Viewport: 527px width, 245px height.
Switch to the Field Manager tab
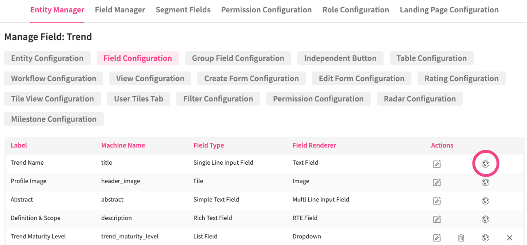(120, 9)
